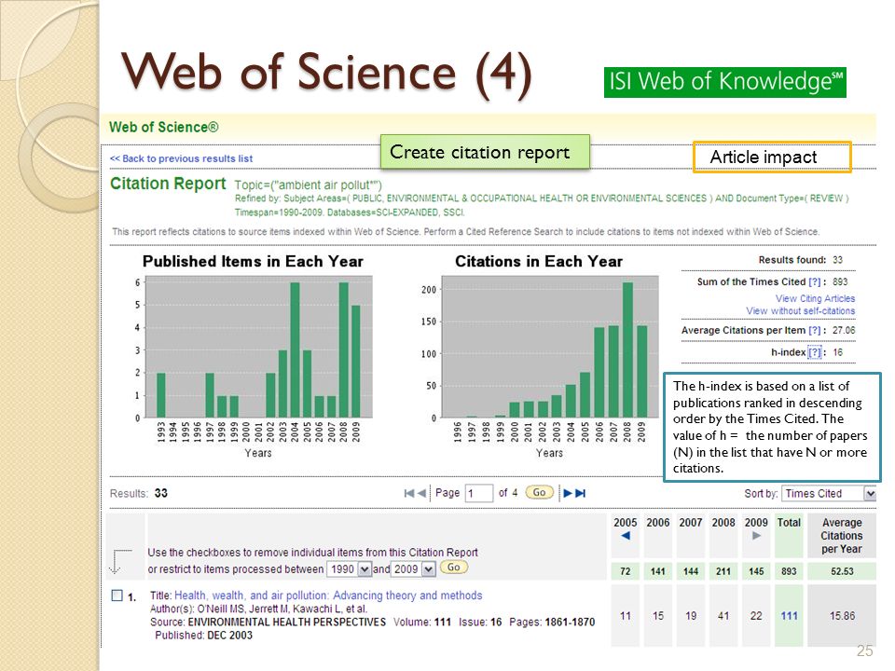Click the 2008 bar in Citations chart

[x=627, y=349]
